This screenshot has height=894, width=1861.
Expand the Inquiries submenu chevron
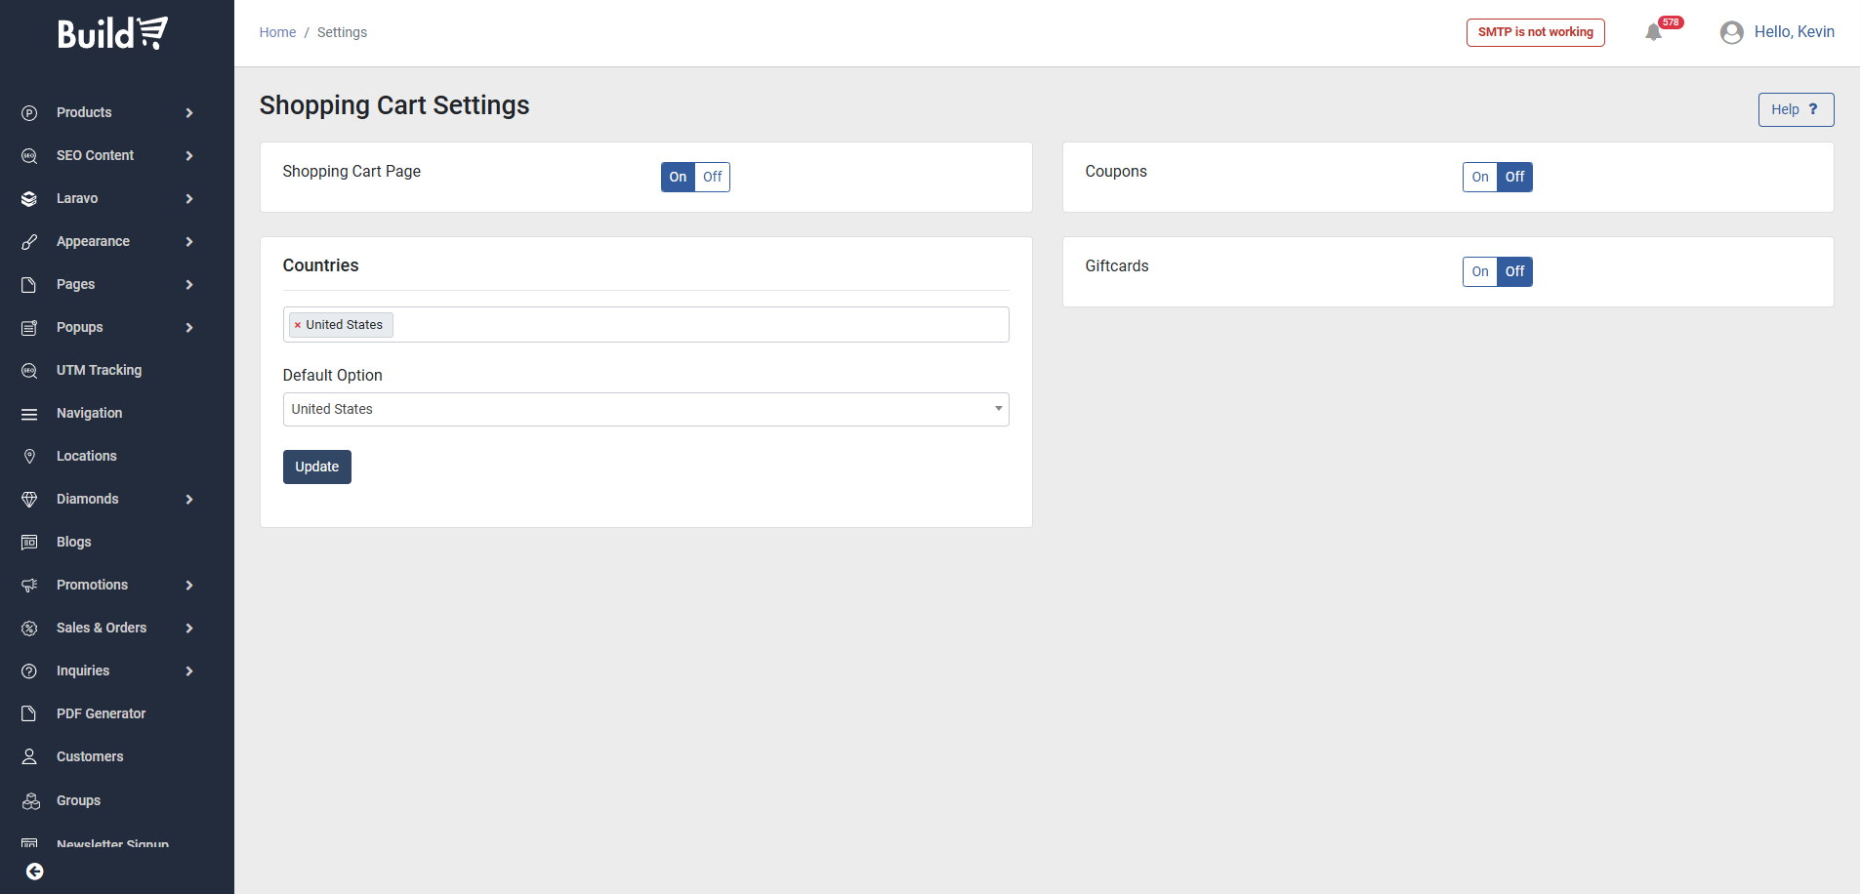pyautogui.click(x=189, y=671)
